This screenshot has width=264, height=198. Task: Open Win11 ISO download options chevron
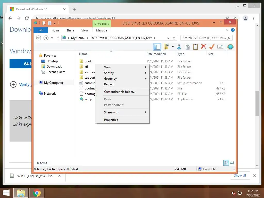point(60,176)
